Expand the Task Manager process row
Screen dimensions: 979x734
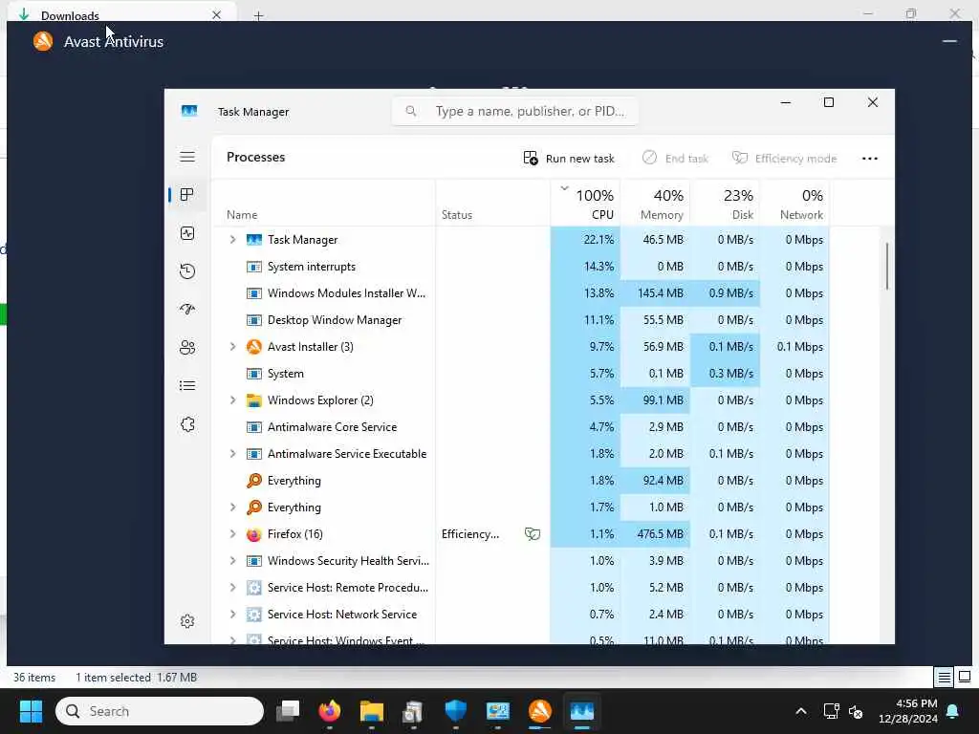[x=233, y=240]
